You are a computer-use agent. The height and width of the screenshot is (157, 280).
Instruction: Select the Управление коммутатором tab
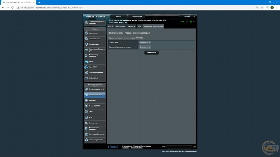tap(153, 26)
